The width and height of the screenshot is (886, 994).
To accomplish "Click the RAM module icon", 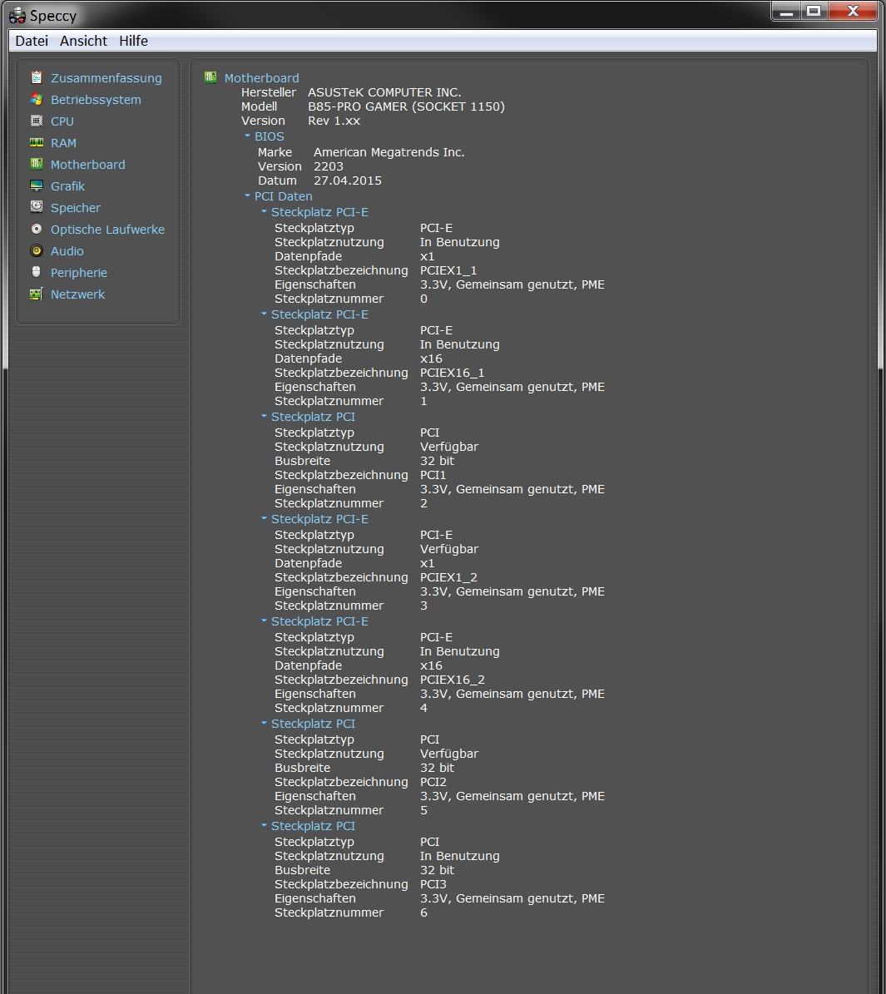I will click(37, 142).
